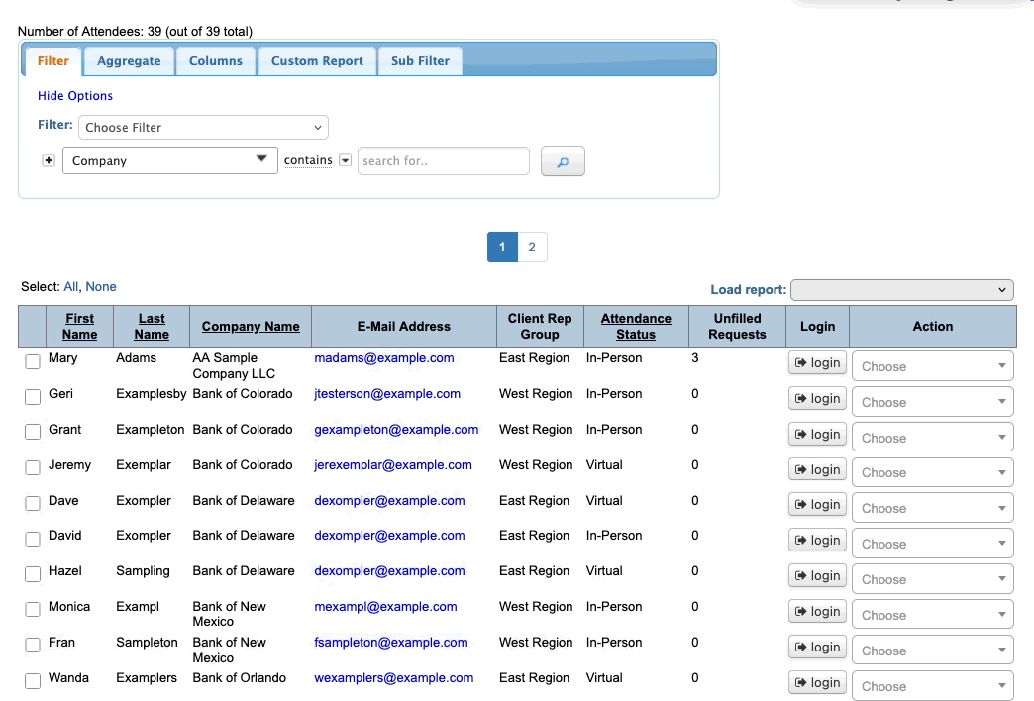This screenshot has height=701, width=1034.
Task: Click the Hide Options link
Action: click(x=75, y=96)
